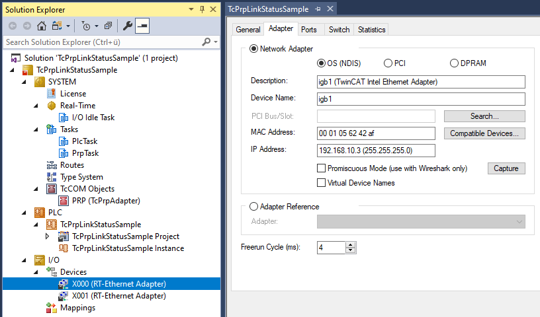Click the License node icon

(x=52, y=94)
